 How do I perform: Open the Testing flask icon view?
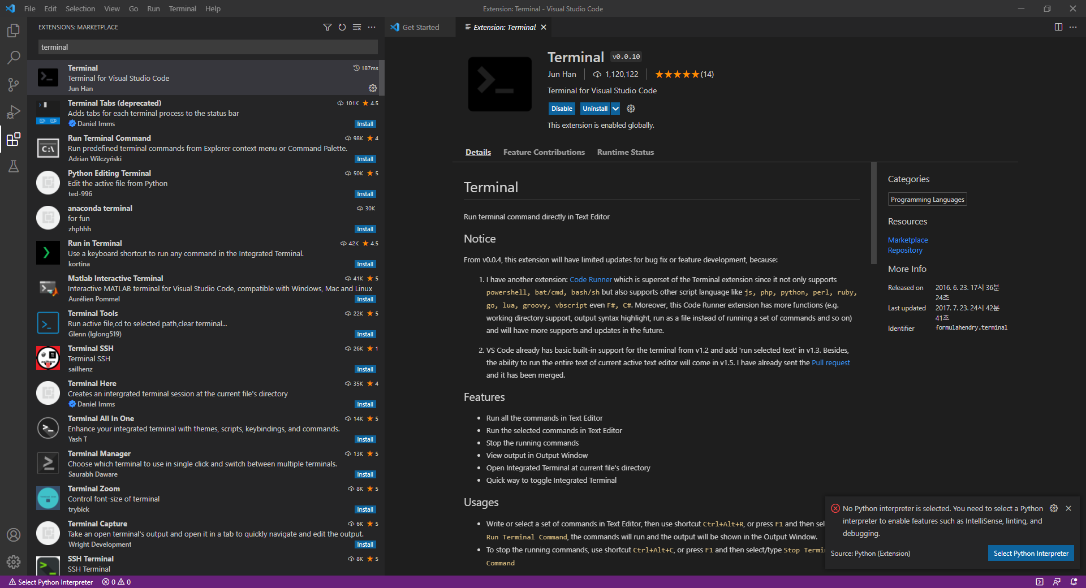(x=14, y=166)
